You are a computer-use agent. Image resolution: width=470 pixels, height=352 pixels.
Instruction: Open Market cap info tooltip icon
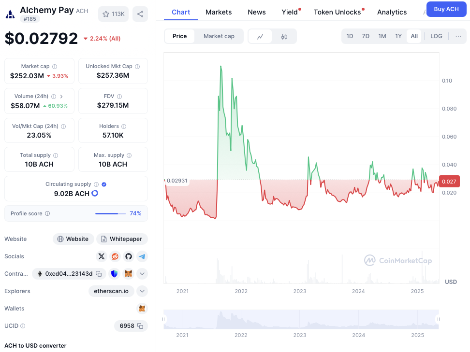[x=55, y=67]
